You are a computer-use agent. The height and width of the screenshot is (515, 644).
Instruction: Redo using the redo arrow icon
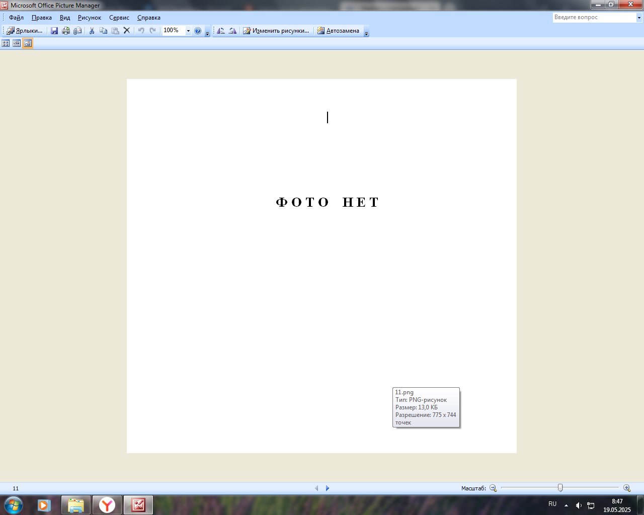point(152,31)
